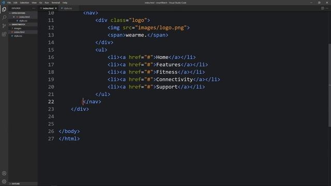Open the Manage gear icon
The width and height of the screenshot is (331, 186).
(x=4, y=181)
